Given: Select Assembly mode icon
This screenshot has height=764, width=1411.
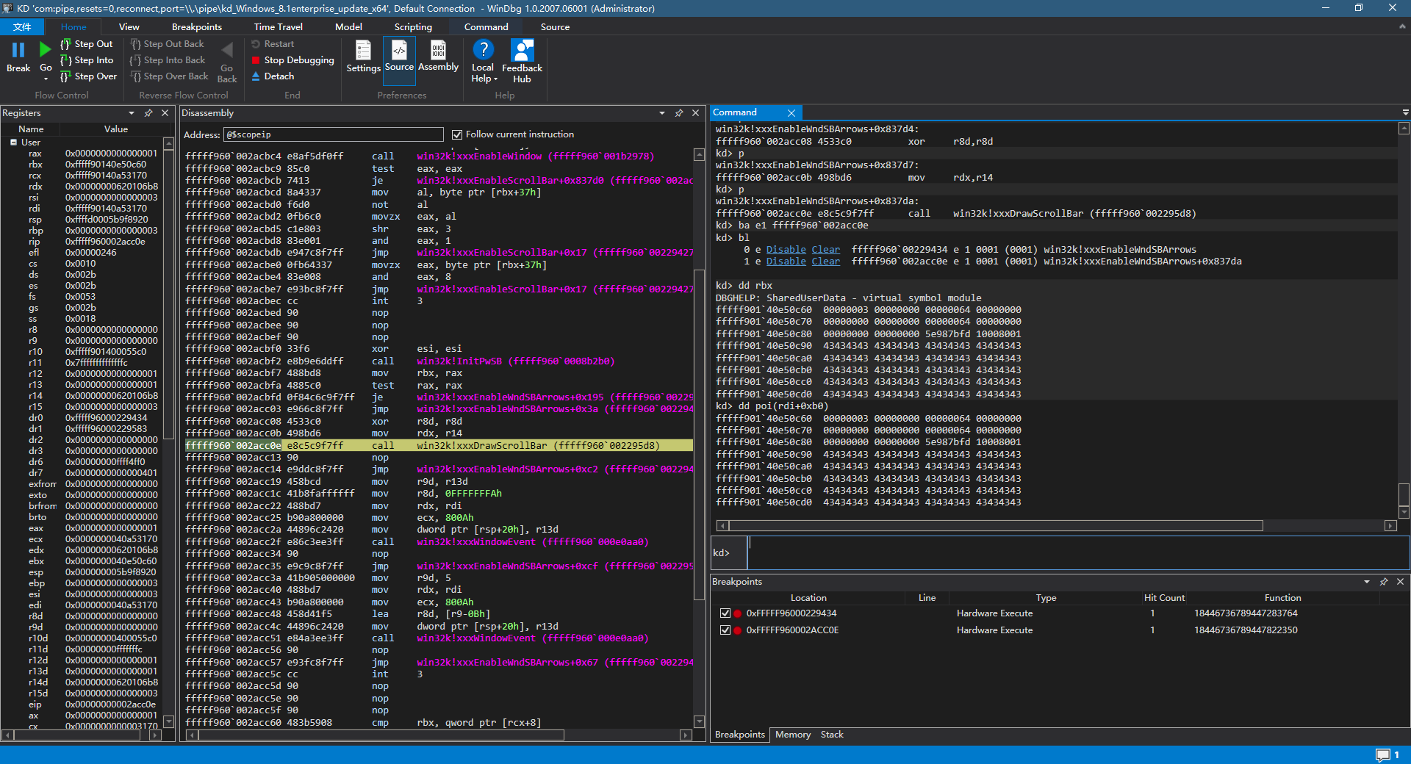Looking at the screenshot, I should pyautogui.click(x=438, y=50).
